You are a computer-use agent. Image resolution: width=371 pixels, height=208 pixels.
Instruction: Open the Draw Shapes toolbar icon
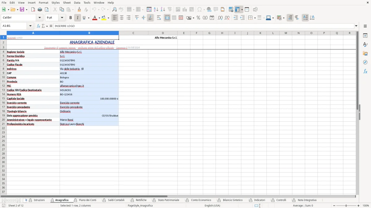click(255, 10)
